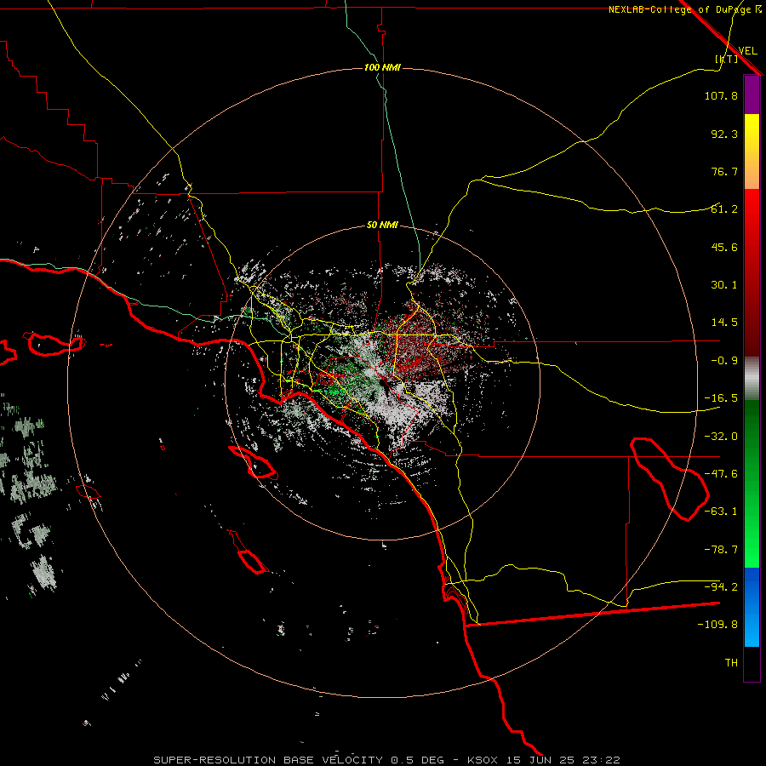This screenshot has width=766, height=766.
Task: Click the Salton Sea outline on the map
Action: (669, 479)
